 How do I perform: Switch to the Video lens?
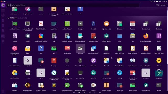(x=90, y=93)
